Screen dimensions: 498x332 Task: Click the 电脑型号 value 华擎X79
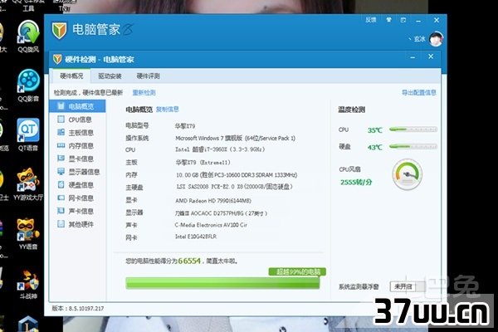pyautogui.click(x=185, y=126)
